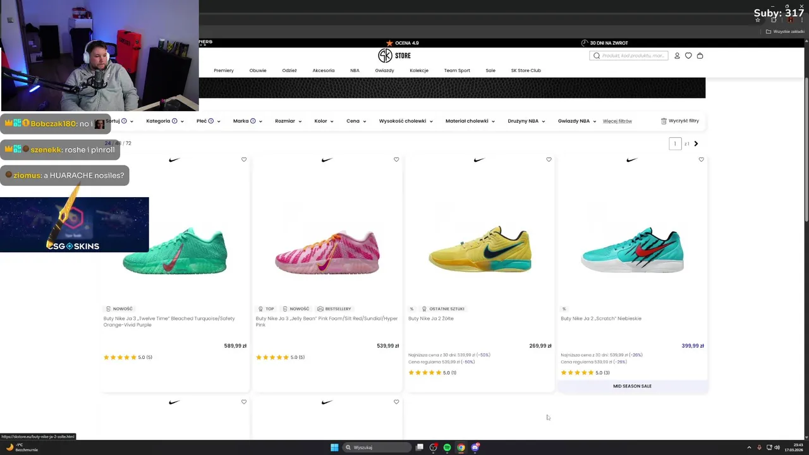Expand Wysokość cholewki filter

(406, 121)
